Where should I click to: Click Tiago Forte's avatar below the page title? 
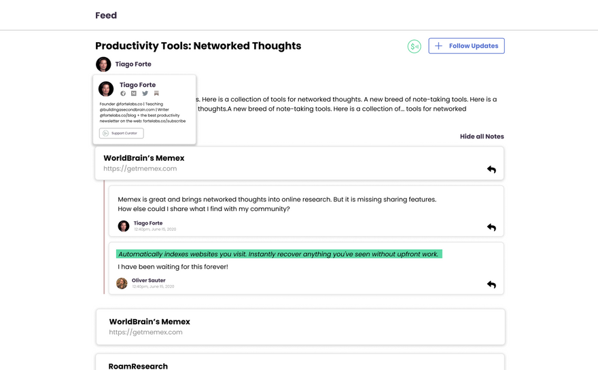click(103, 64)
